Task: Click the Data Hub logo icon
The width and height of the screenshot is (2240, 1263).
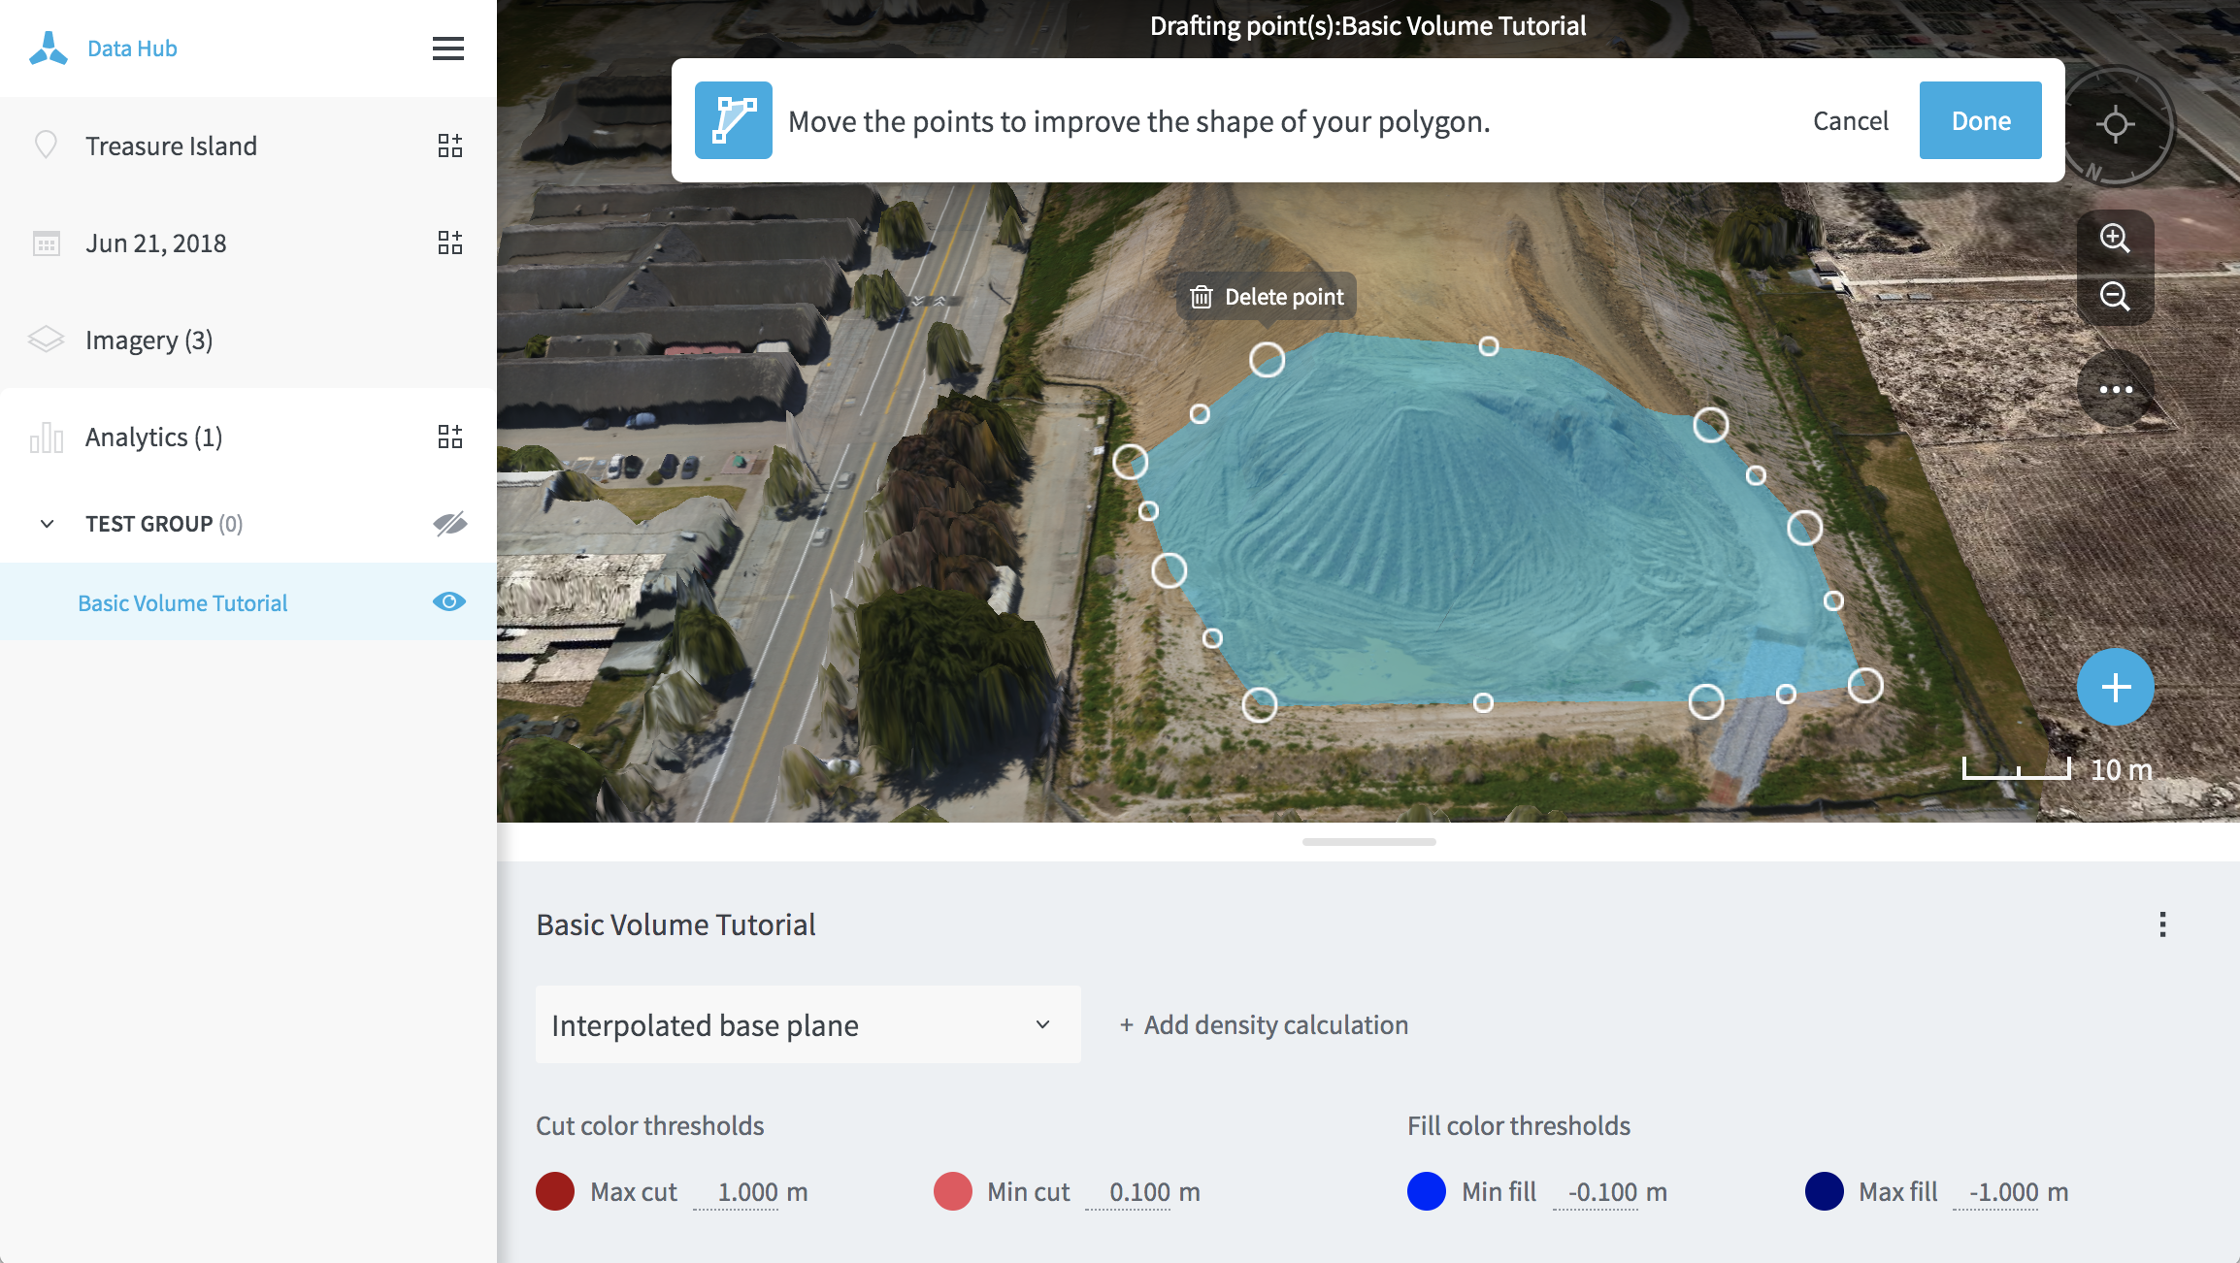Action: [48, 48]
